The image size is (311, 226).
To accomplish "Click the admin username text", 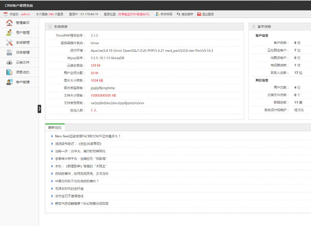I will [26, 14].
